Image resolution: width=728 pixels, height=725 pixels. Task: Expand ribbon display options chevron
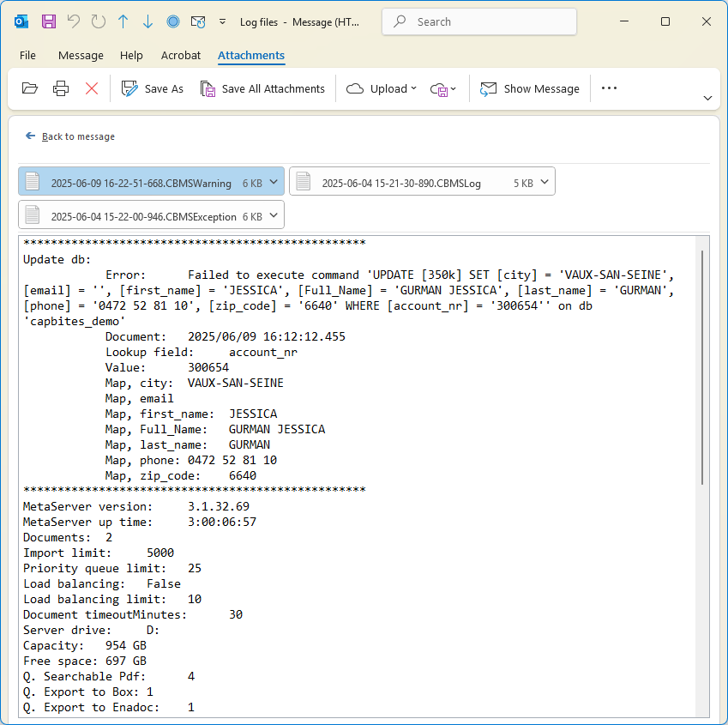707,98
